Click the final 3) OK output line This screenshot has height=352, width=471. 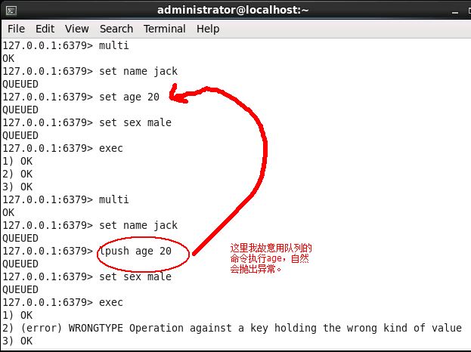[x=17, y=341]
